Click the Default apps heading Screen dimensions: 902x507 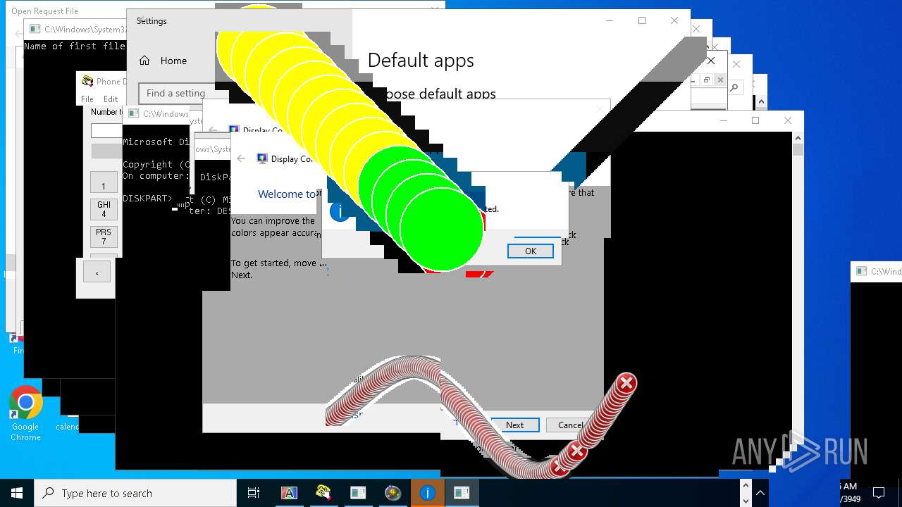(x=421, y=61)
